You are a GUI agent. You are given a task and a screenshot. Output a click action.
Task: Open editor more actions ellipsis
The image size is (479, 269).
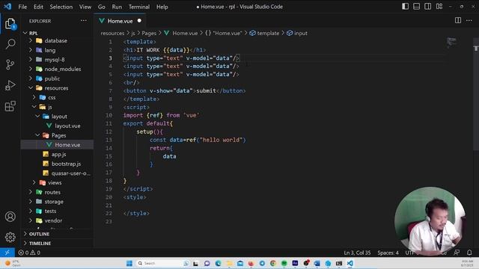click(469, 20)
